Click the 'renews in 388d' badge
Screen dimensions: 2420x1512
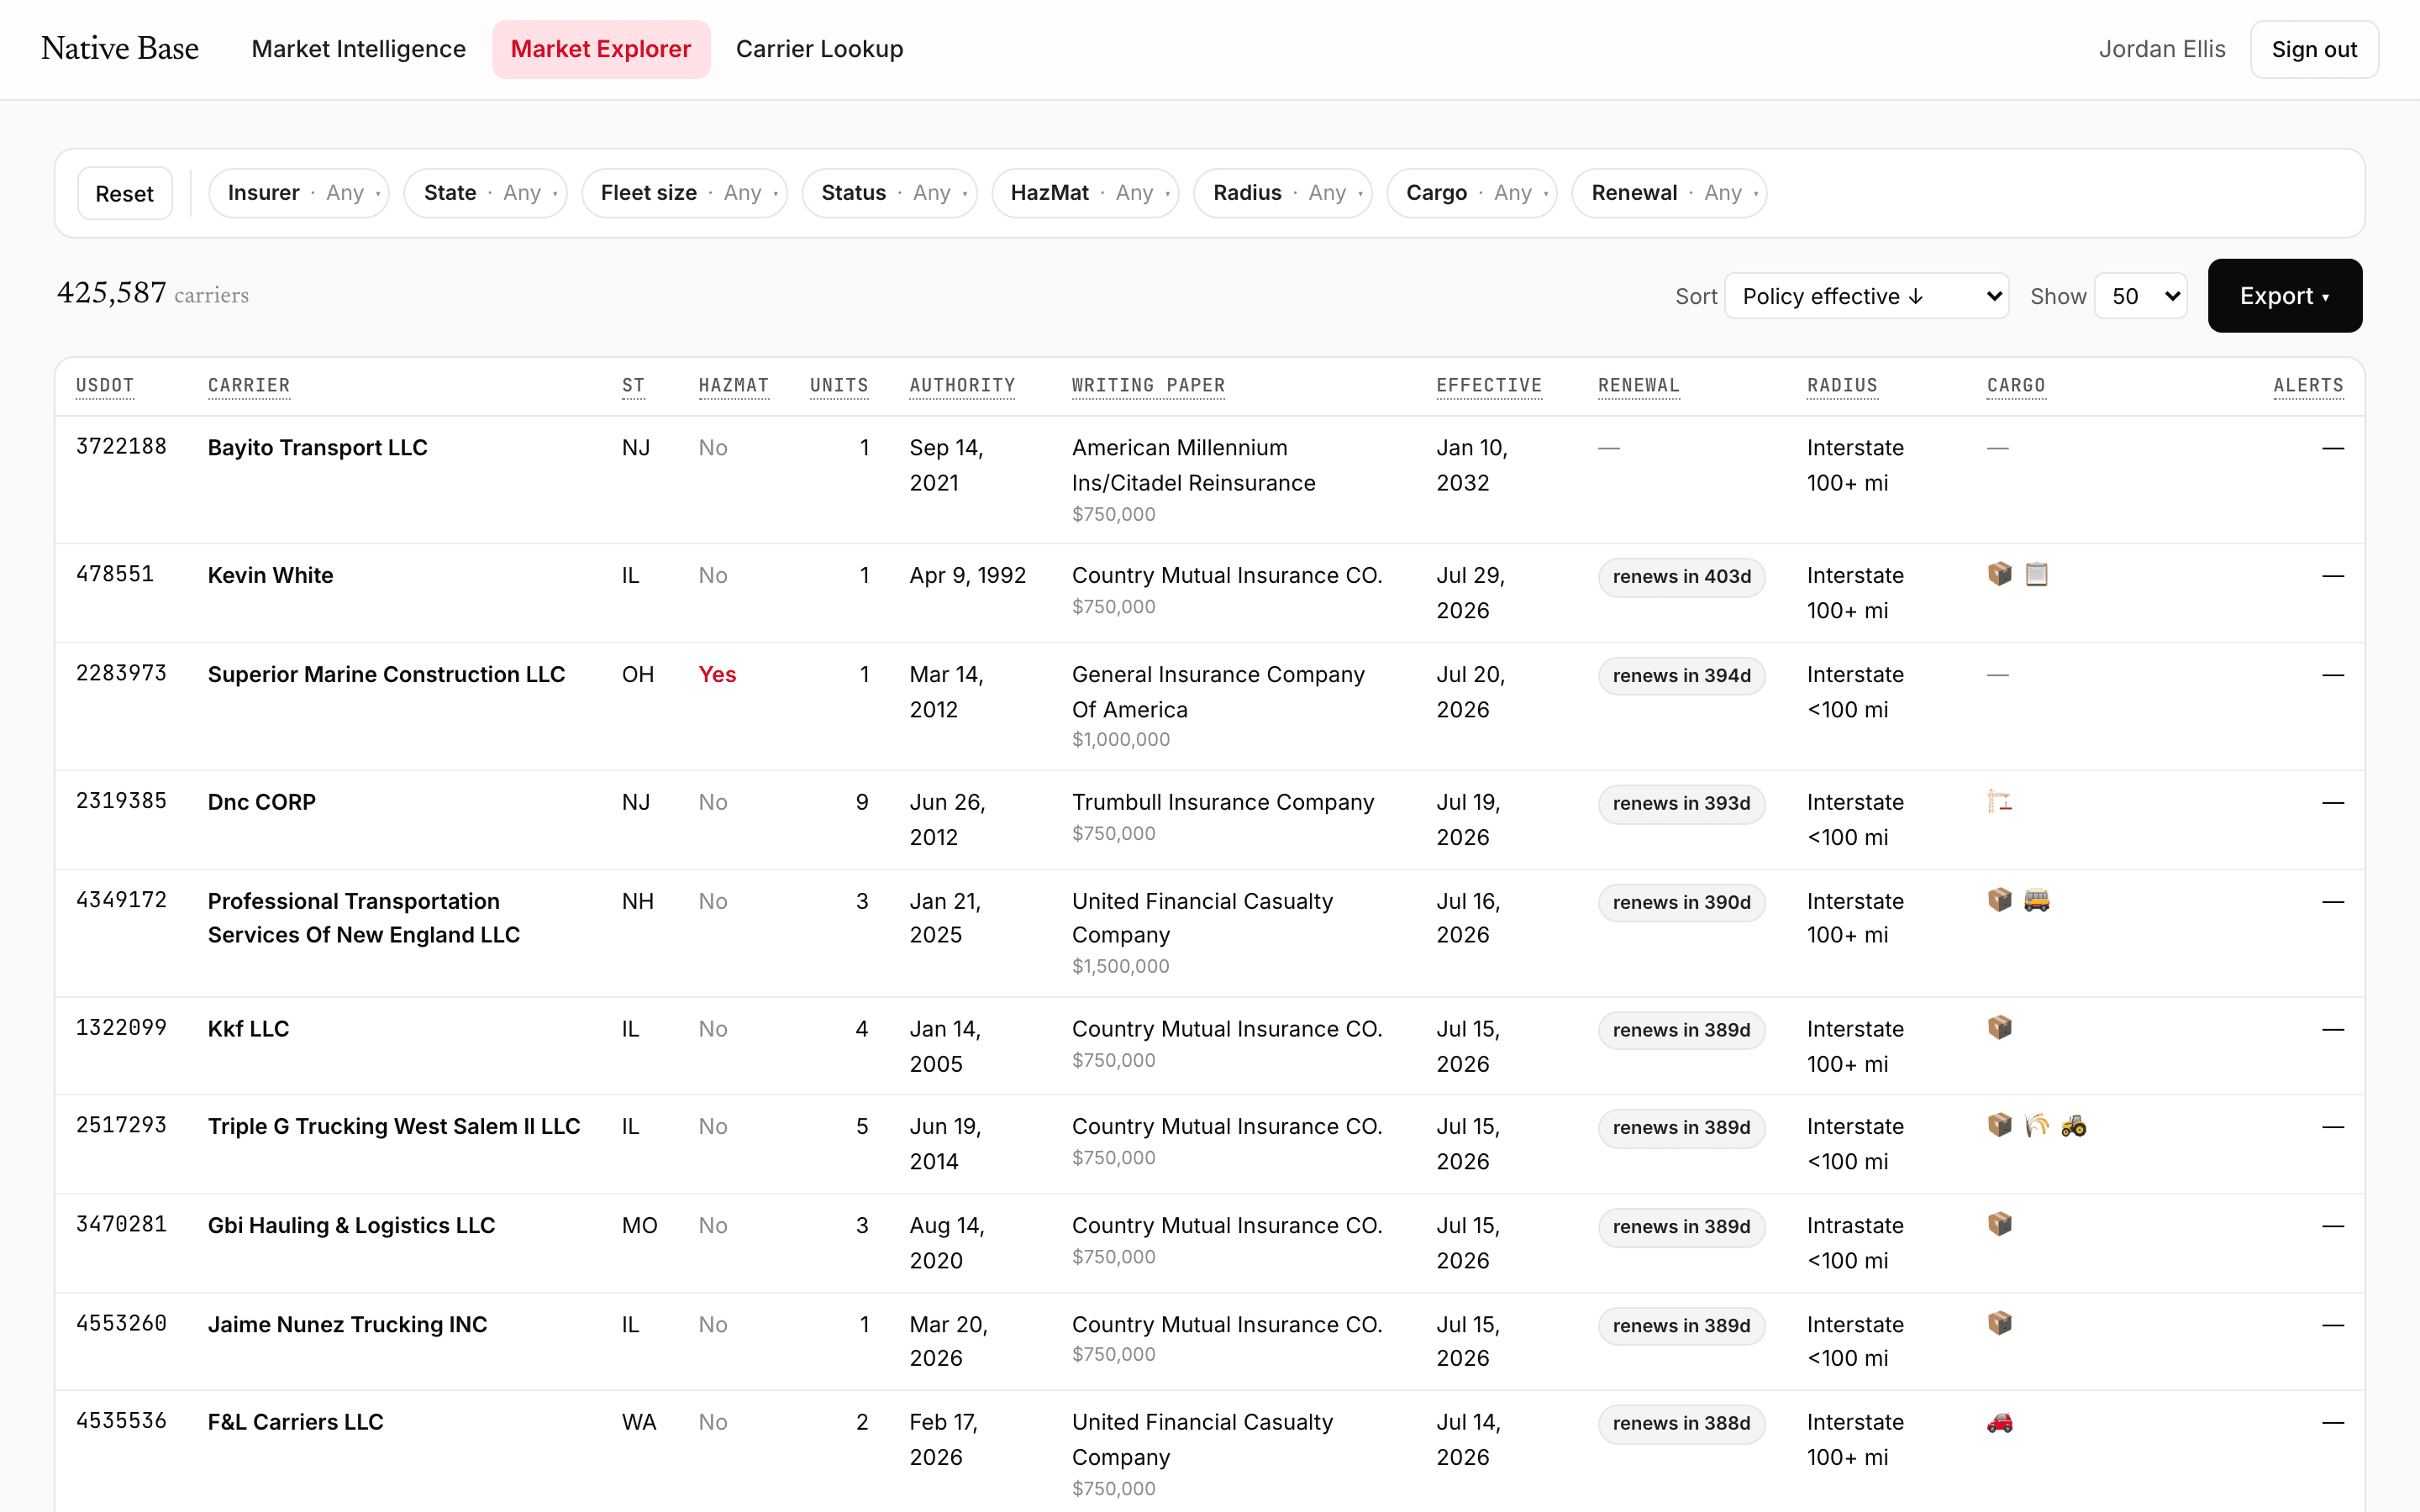coord(1681,1424)
